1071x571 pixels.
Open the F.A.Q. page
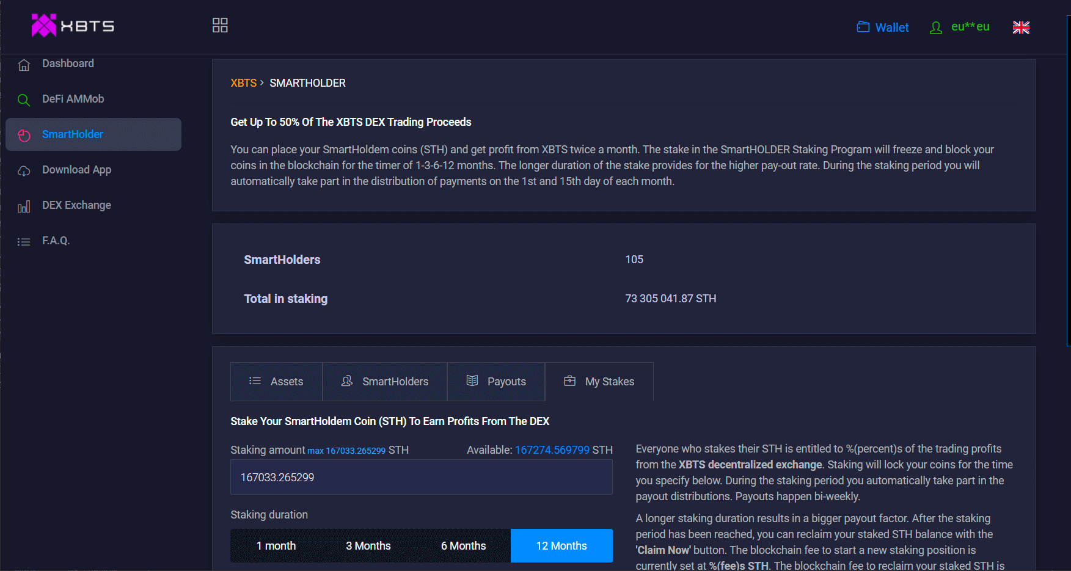click(x=93, y=241)
